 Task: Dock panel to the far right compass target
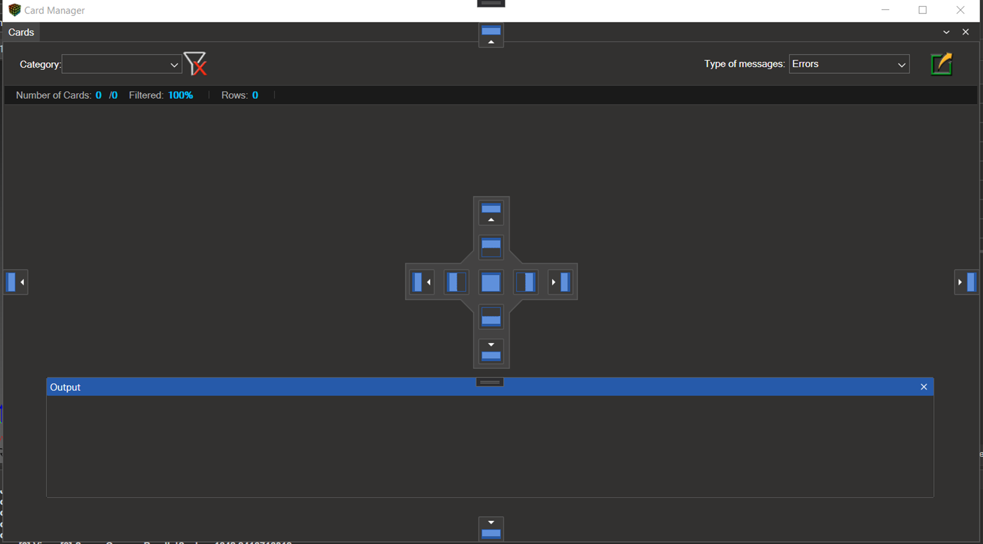tap(560, 282)
